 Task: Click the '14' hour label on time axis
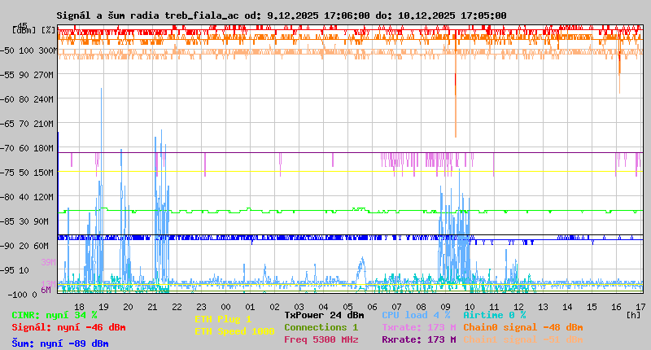pyautogui.click(x=567, y=307)
